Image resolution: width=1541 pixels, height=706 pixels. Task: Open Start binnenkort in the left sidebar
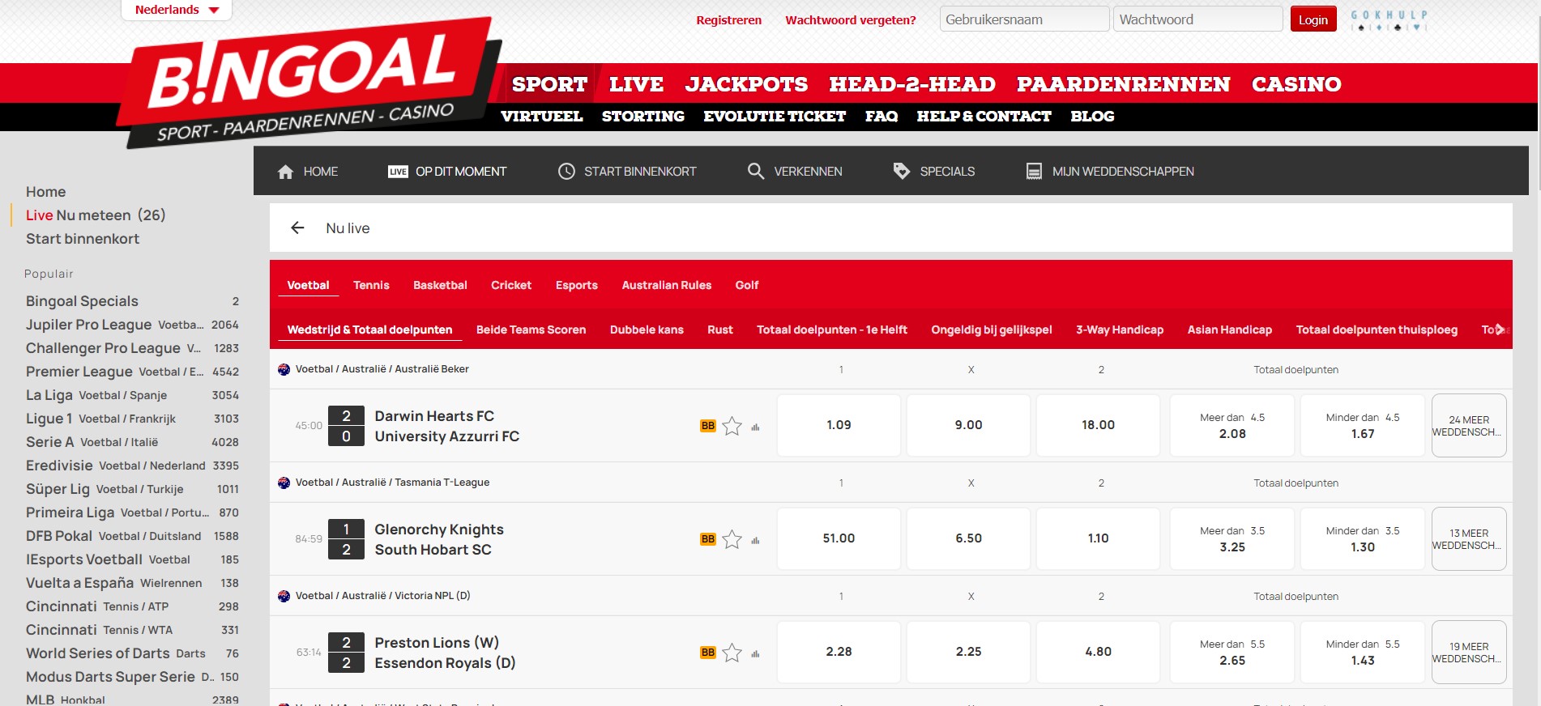pyautogui.click(x=83, y=239)
